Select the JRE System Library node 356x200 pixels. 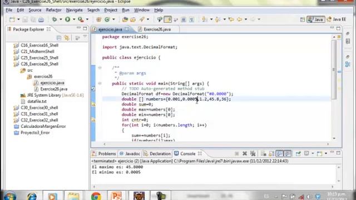[52, 95]
